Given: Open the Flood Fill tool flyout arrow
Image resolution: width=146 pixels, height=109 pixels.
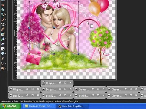Looking at the screenshot, I should [x=6, y=39].
